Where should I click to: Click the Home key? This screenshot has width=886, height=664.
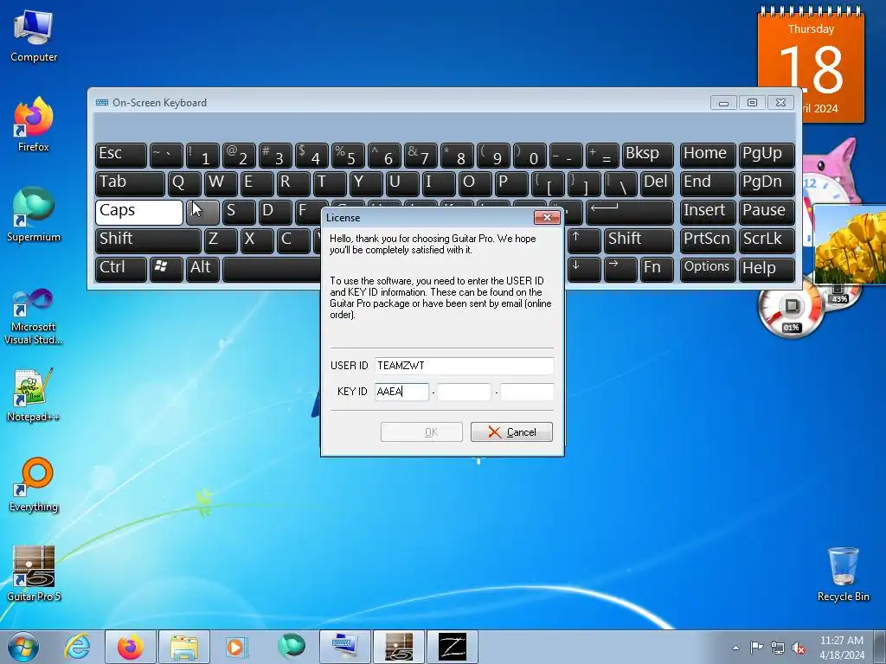tap(708, 155)
